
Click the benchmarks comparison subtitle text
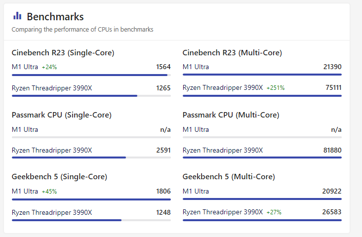click(x=82, y=30)
